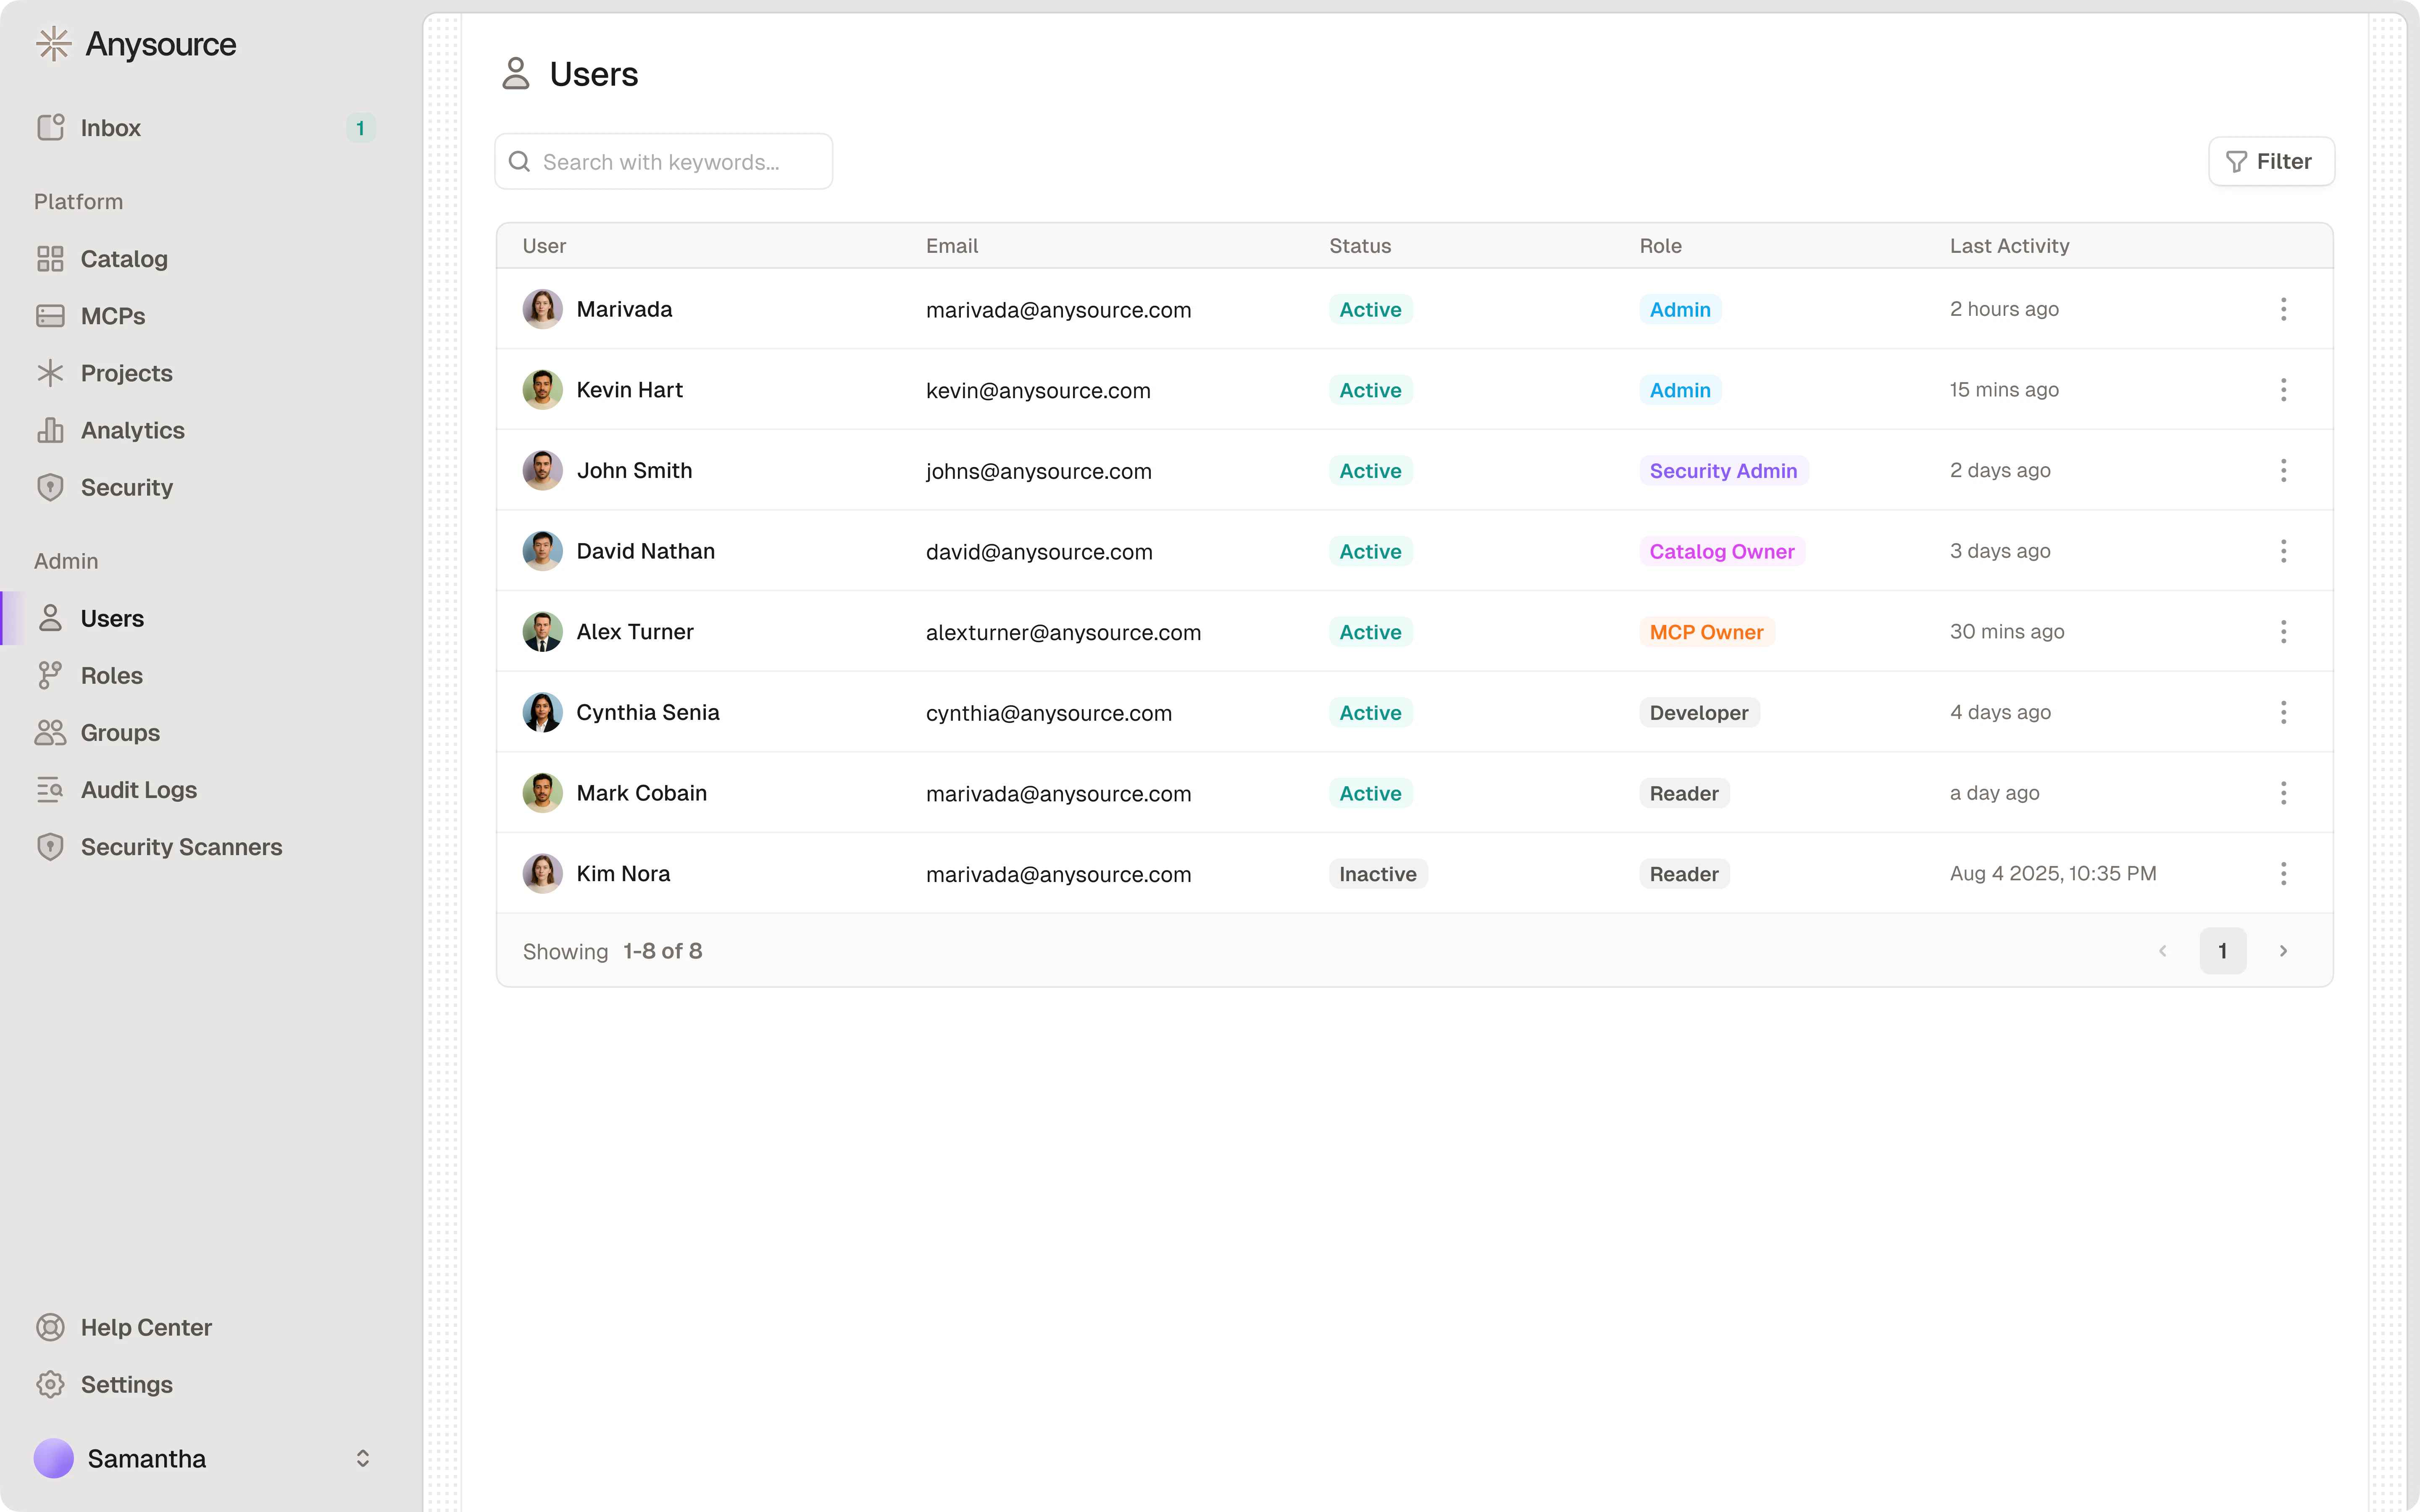The image size is (2420, 1512).
Task: Open row actions for John Smith
Action: coord(2283,470)
